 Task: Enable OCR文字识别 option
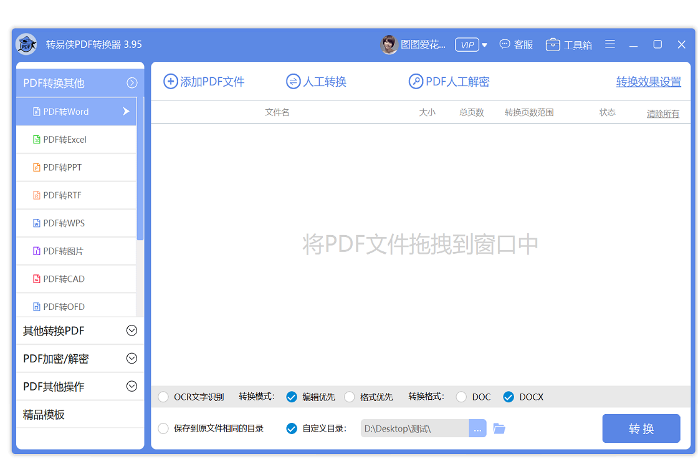point(163,397)
